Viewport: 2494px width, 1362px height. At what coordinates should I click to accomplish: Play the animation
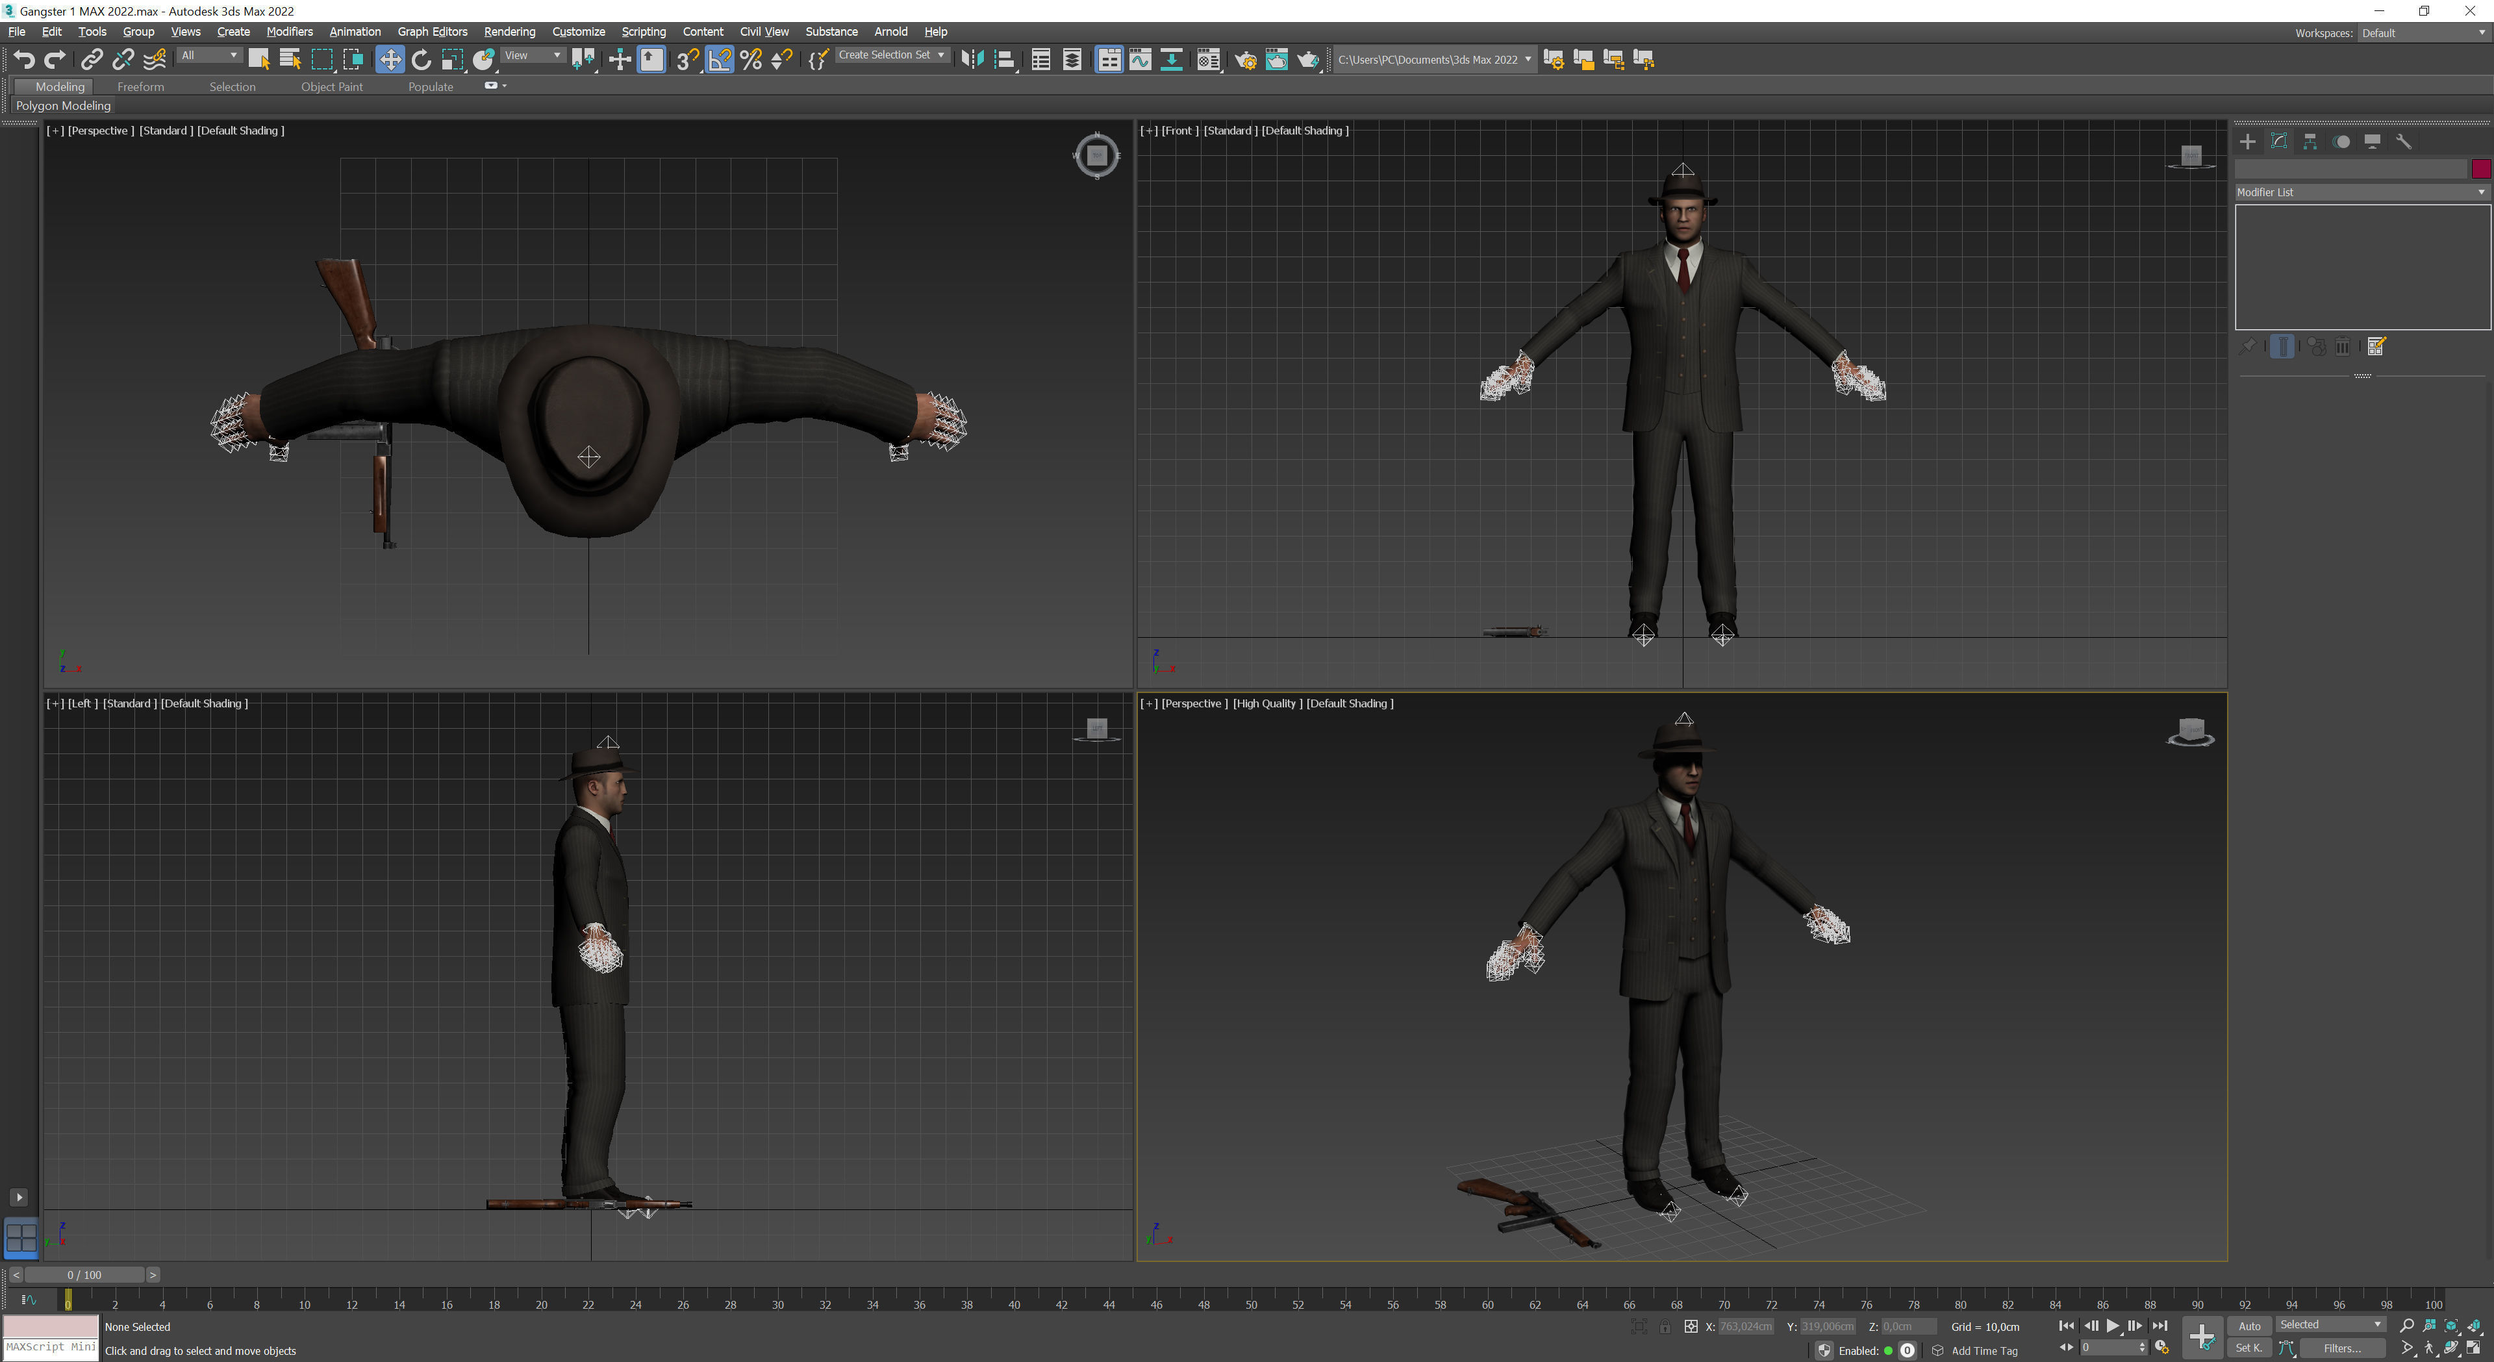(2113, 1325)
